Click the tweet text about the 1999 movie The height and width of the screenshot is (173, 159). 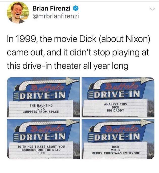tap(79, 52)
